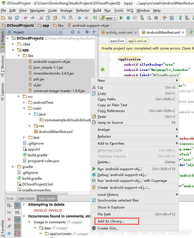Click the manifest breadcrumb button

[x=117, y=41]
